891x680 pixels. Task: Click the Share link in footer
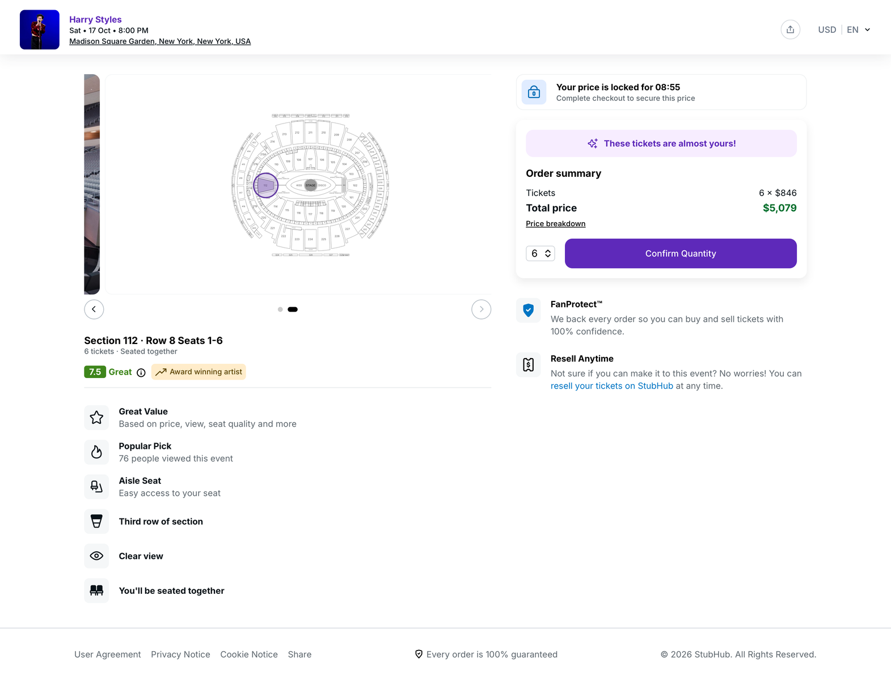[x=299, y=654]
